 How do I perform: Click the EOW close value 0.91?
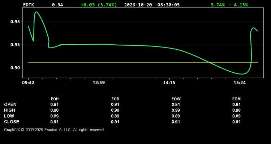[x=176, y=122]
